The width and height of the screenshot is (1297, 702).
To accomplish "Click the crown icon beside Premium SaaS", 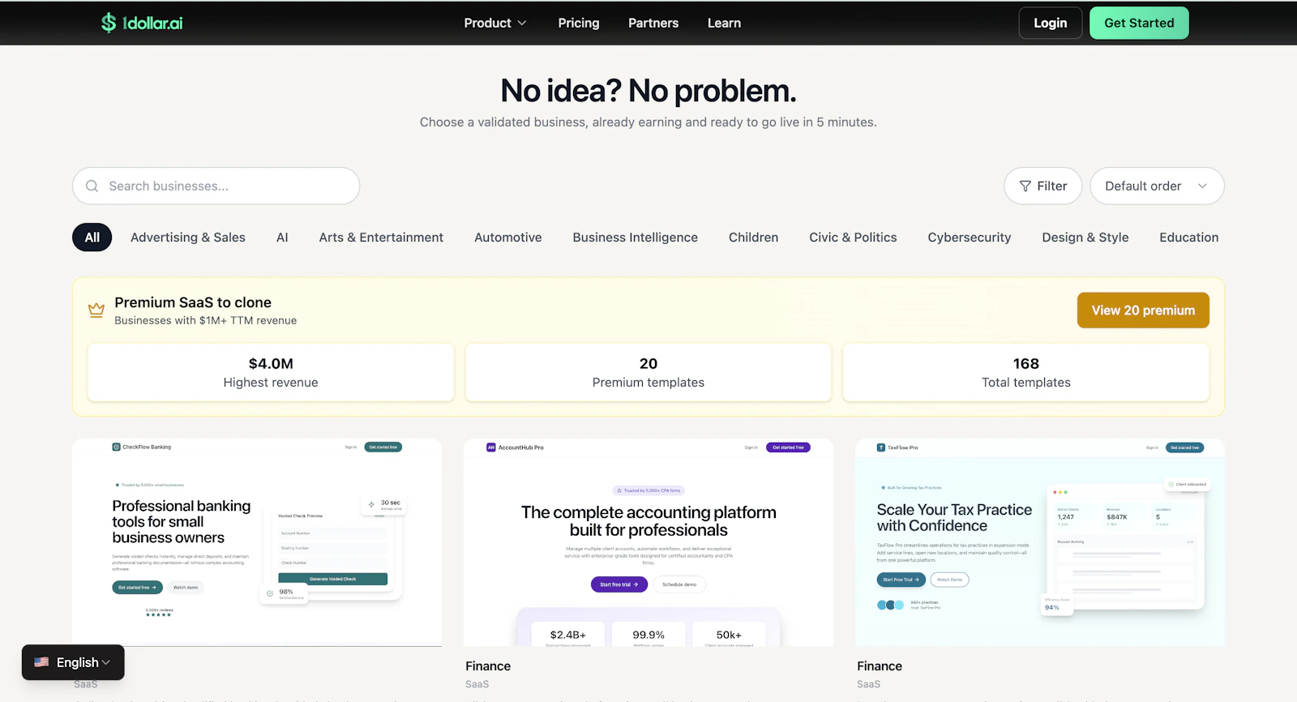I will coord(96,310).
